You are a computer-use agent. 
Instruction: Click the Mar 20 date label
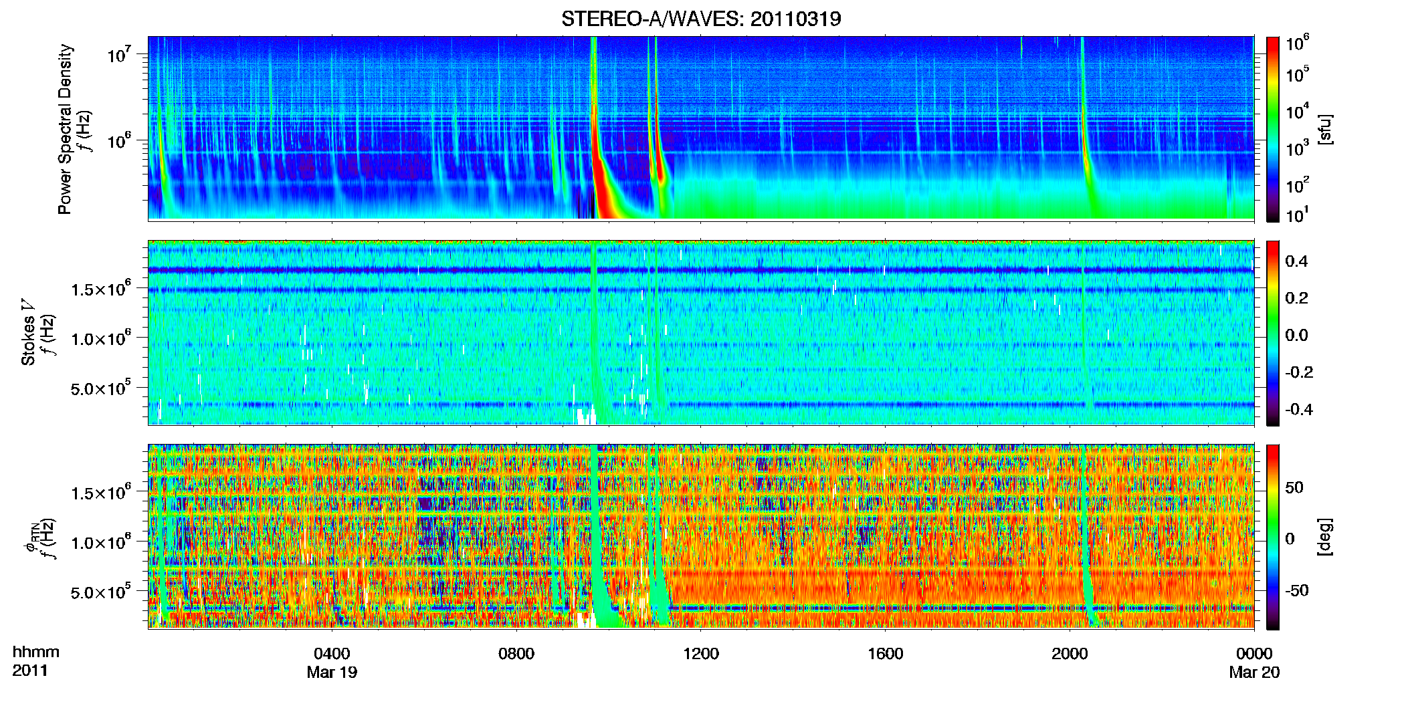pos(1254,673)
